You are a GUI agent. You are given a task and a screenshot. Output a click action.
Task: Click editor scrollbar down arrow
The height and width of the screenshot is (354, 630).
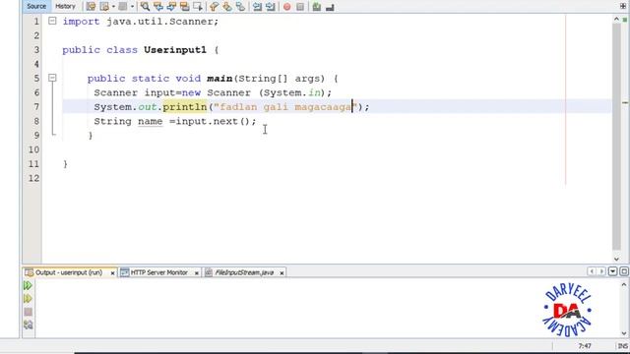pyautogui.click(x=617, y=260)
